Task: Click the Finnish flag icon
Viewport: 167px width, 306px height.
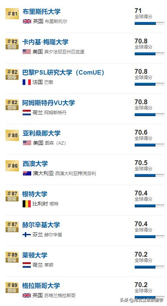Action: pos(27,234)
